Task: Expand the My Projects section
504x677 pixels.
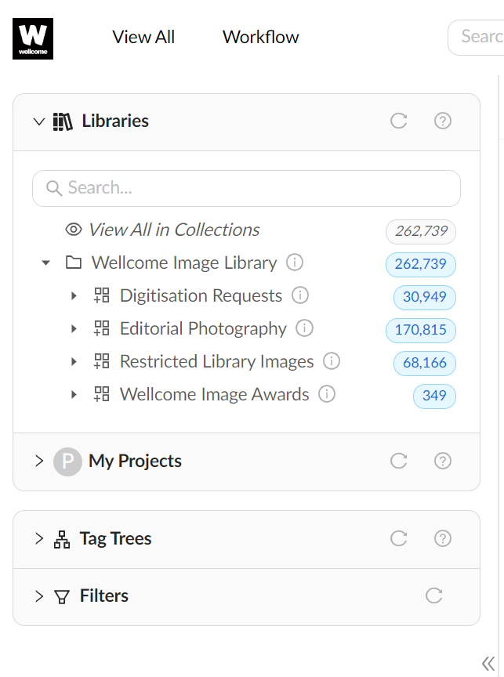Action: (x=39, y=461)
